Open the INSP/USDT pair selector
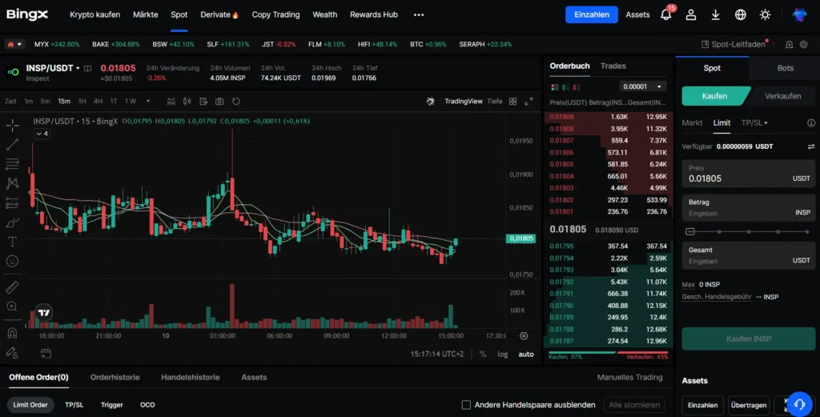Image resolution: width=820 pixels, height=417 pixels. pyautogui.click(x=53, y=68)
